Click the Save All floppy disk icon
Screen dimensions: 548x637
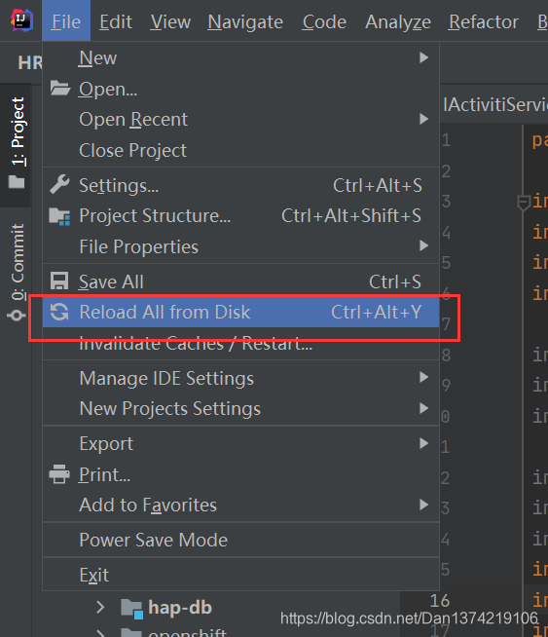(59, 281)
